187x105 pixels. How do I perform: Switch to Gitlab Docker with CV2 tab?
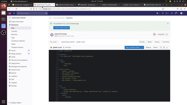(x=154, y=5)
